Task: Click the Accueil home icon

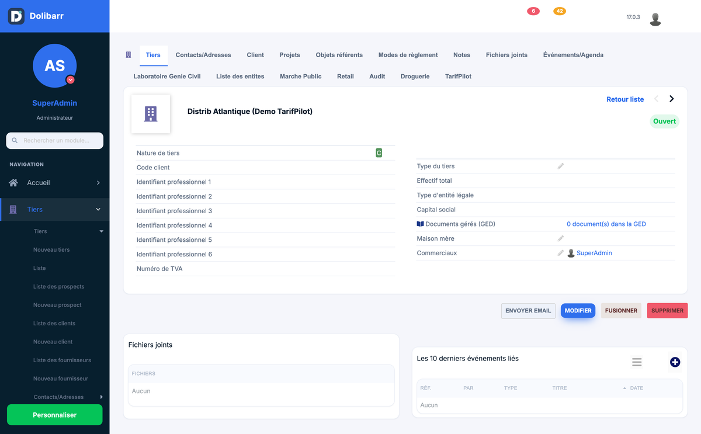Action: 13,183
